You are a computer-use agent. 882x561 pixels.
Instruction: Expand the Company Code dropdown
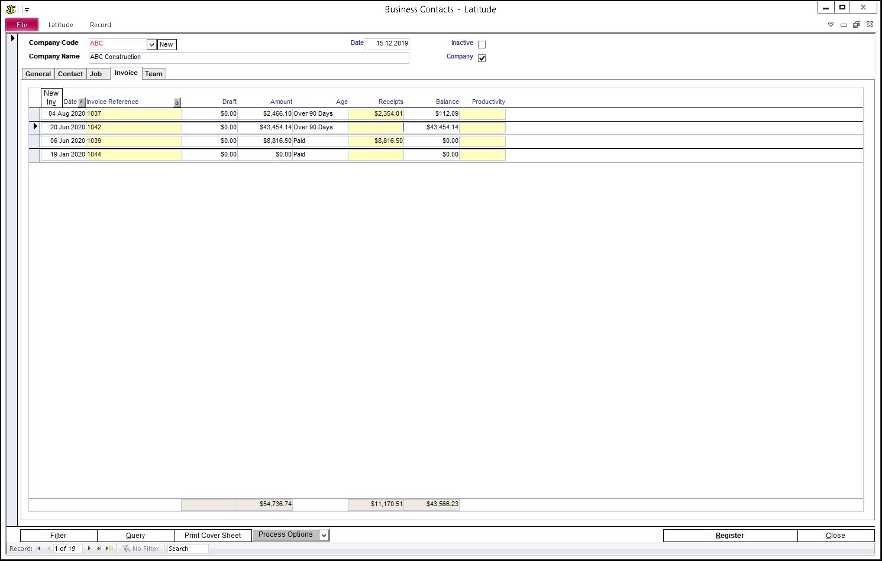click(151, 44)
